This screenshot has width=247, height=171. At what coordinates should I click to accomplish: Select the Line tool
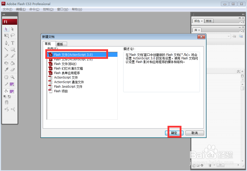point(6,49)
